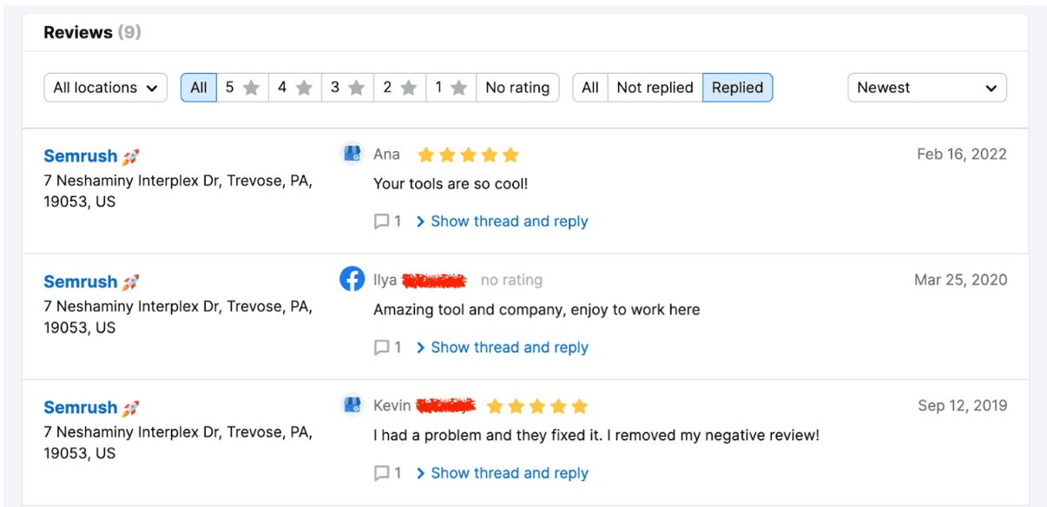Select the No rating filter
This screenshot has height=507, width=1047.
tap(517, 88)
